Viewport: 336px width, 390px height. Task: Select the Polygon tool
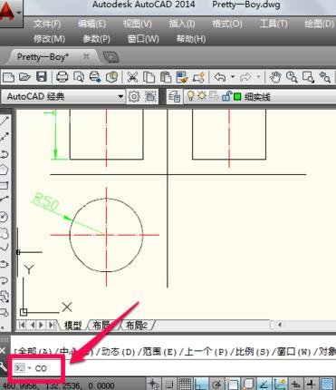pyautogui.click(x=5, y=170)
